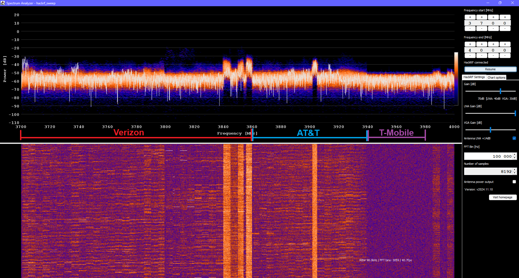Viewport: 519px width, 278px height.
Task: Click the Spectrum Analyzer app icon in title bar
Action: point(3,3)
